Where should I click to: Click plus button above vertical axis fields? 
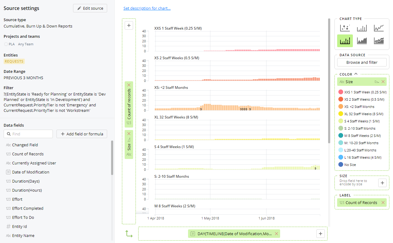click(x=129, y=25)
